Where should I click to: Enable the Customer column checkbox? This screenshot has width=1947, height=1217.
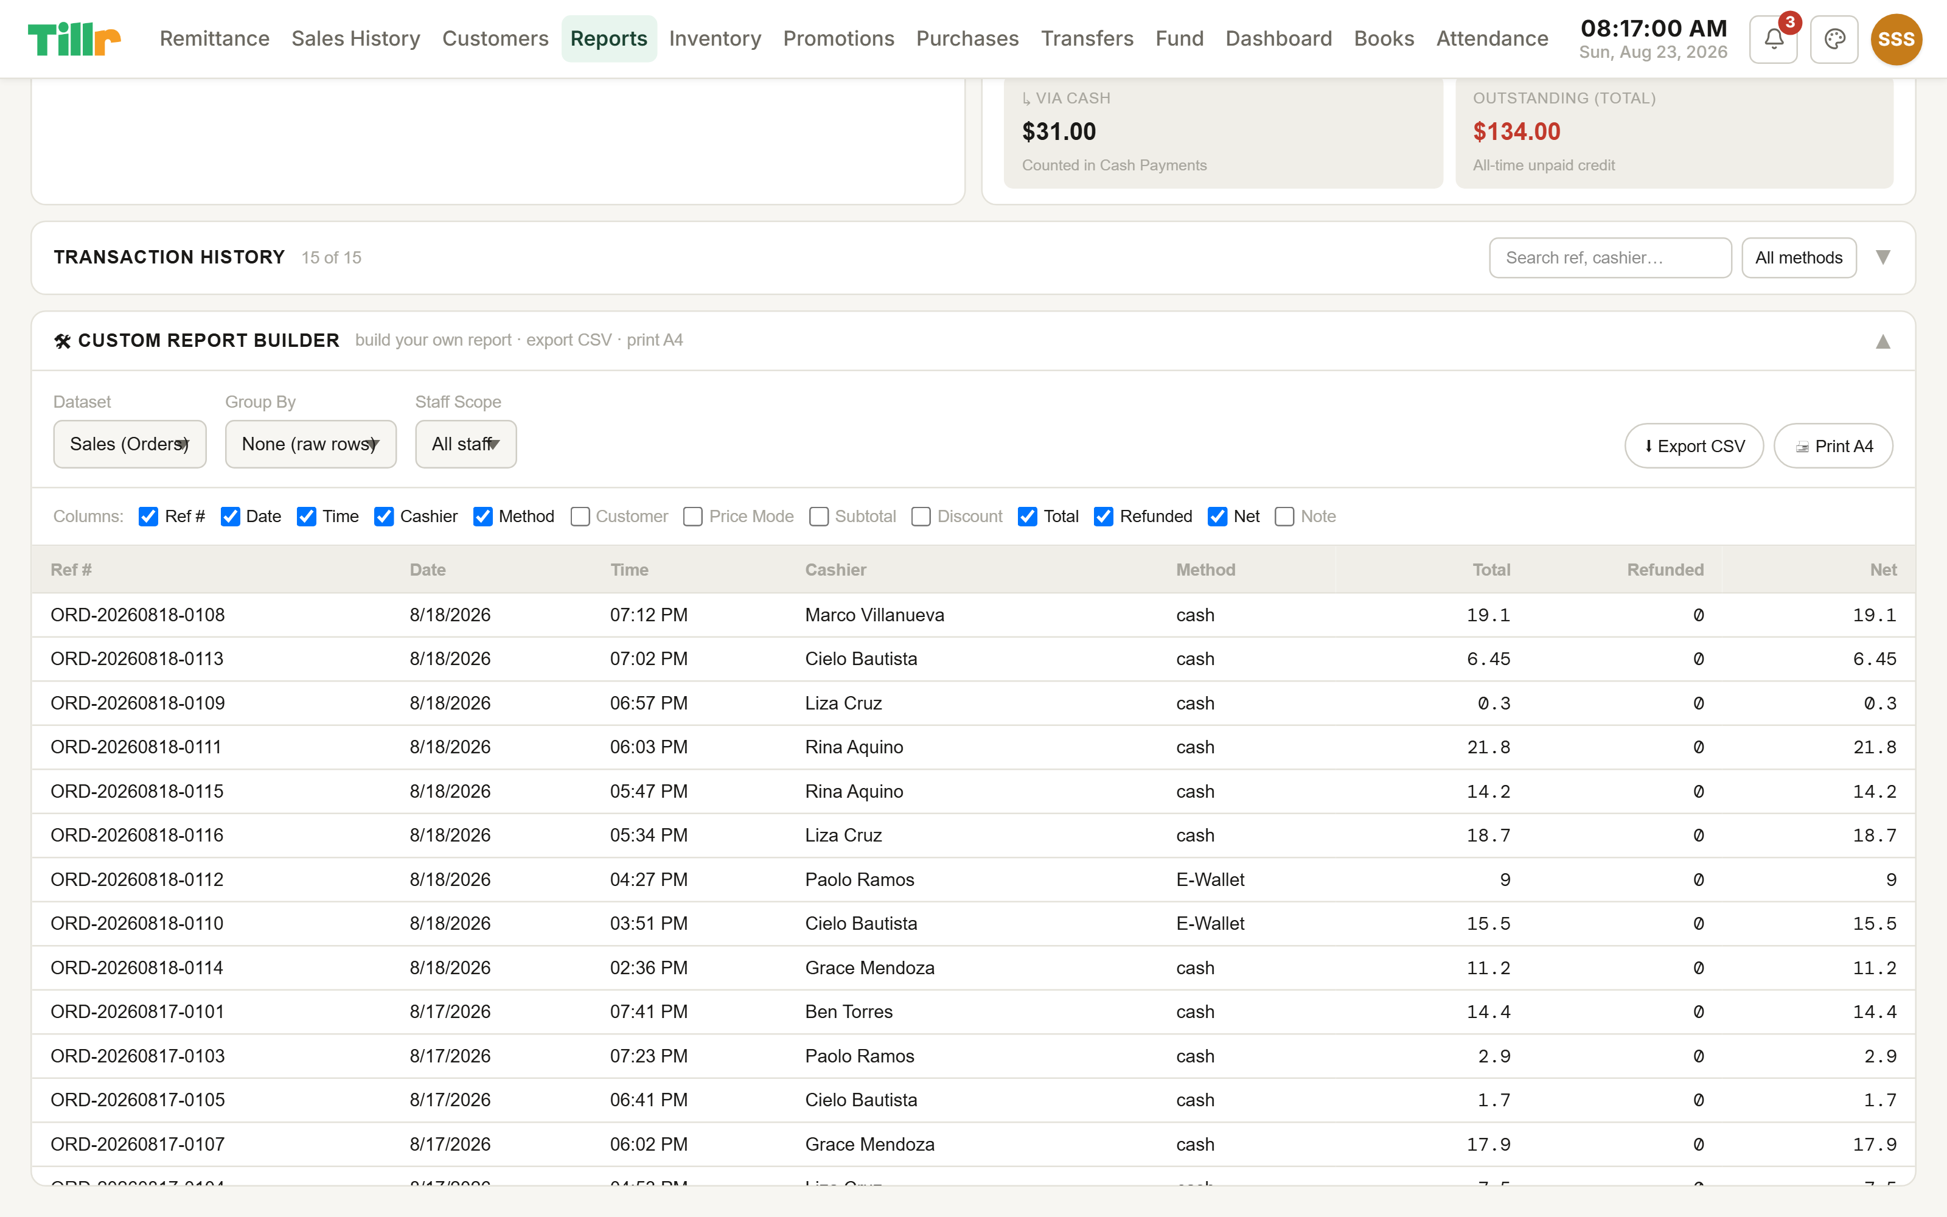coord(580,516)
